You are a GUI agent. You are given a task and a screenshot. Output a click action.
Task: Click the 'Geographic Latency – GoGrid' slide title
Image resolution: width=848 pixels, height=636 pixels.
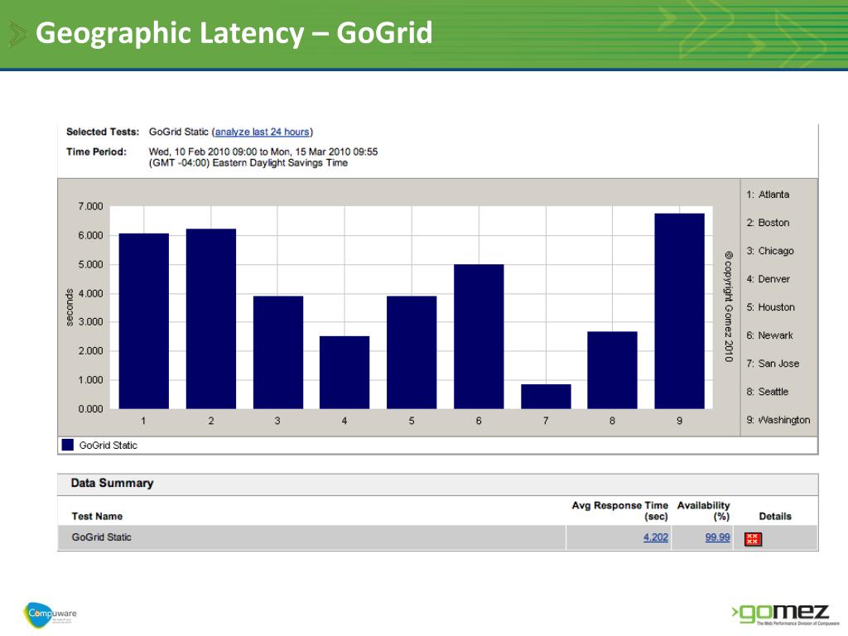[x=234, y=33]
